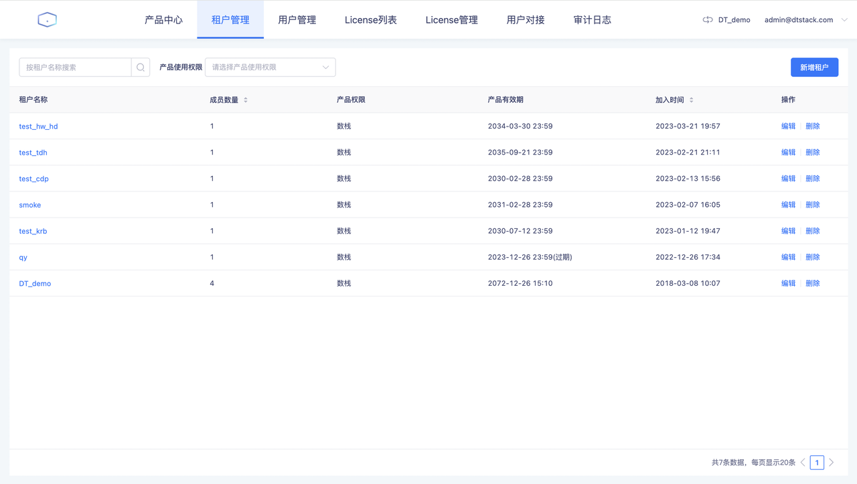Image resolution: width=857 pixels, height=484 pixels.
Task: Open the test_cdp tenant link
Action: pos(33,179)
